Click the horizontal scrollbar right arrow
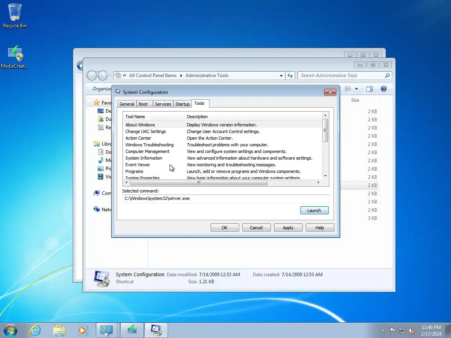This screenshot has height=338, width=451. pyautogui.click(x=318, y=183)
